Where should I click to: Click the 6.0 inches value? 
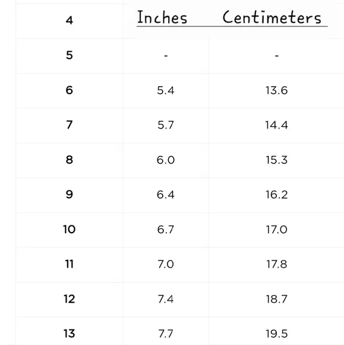click(166, 160)
